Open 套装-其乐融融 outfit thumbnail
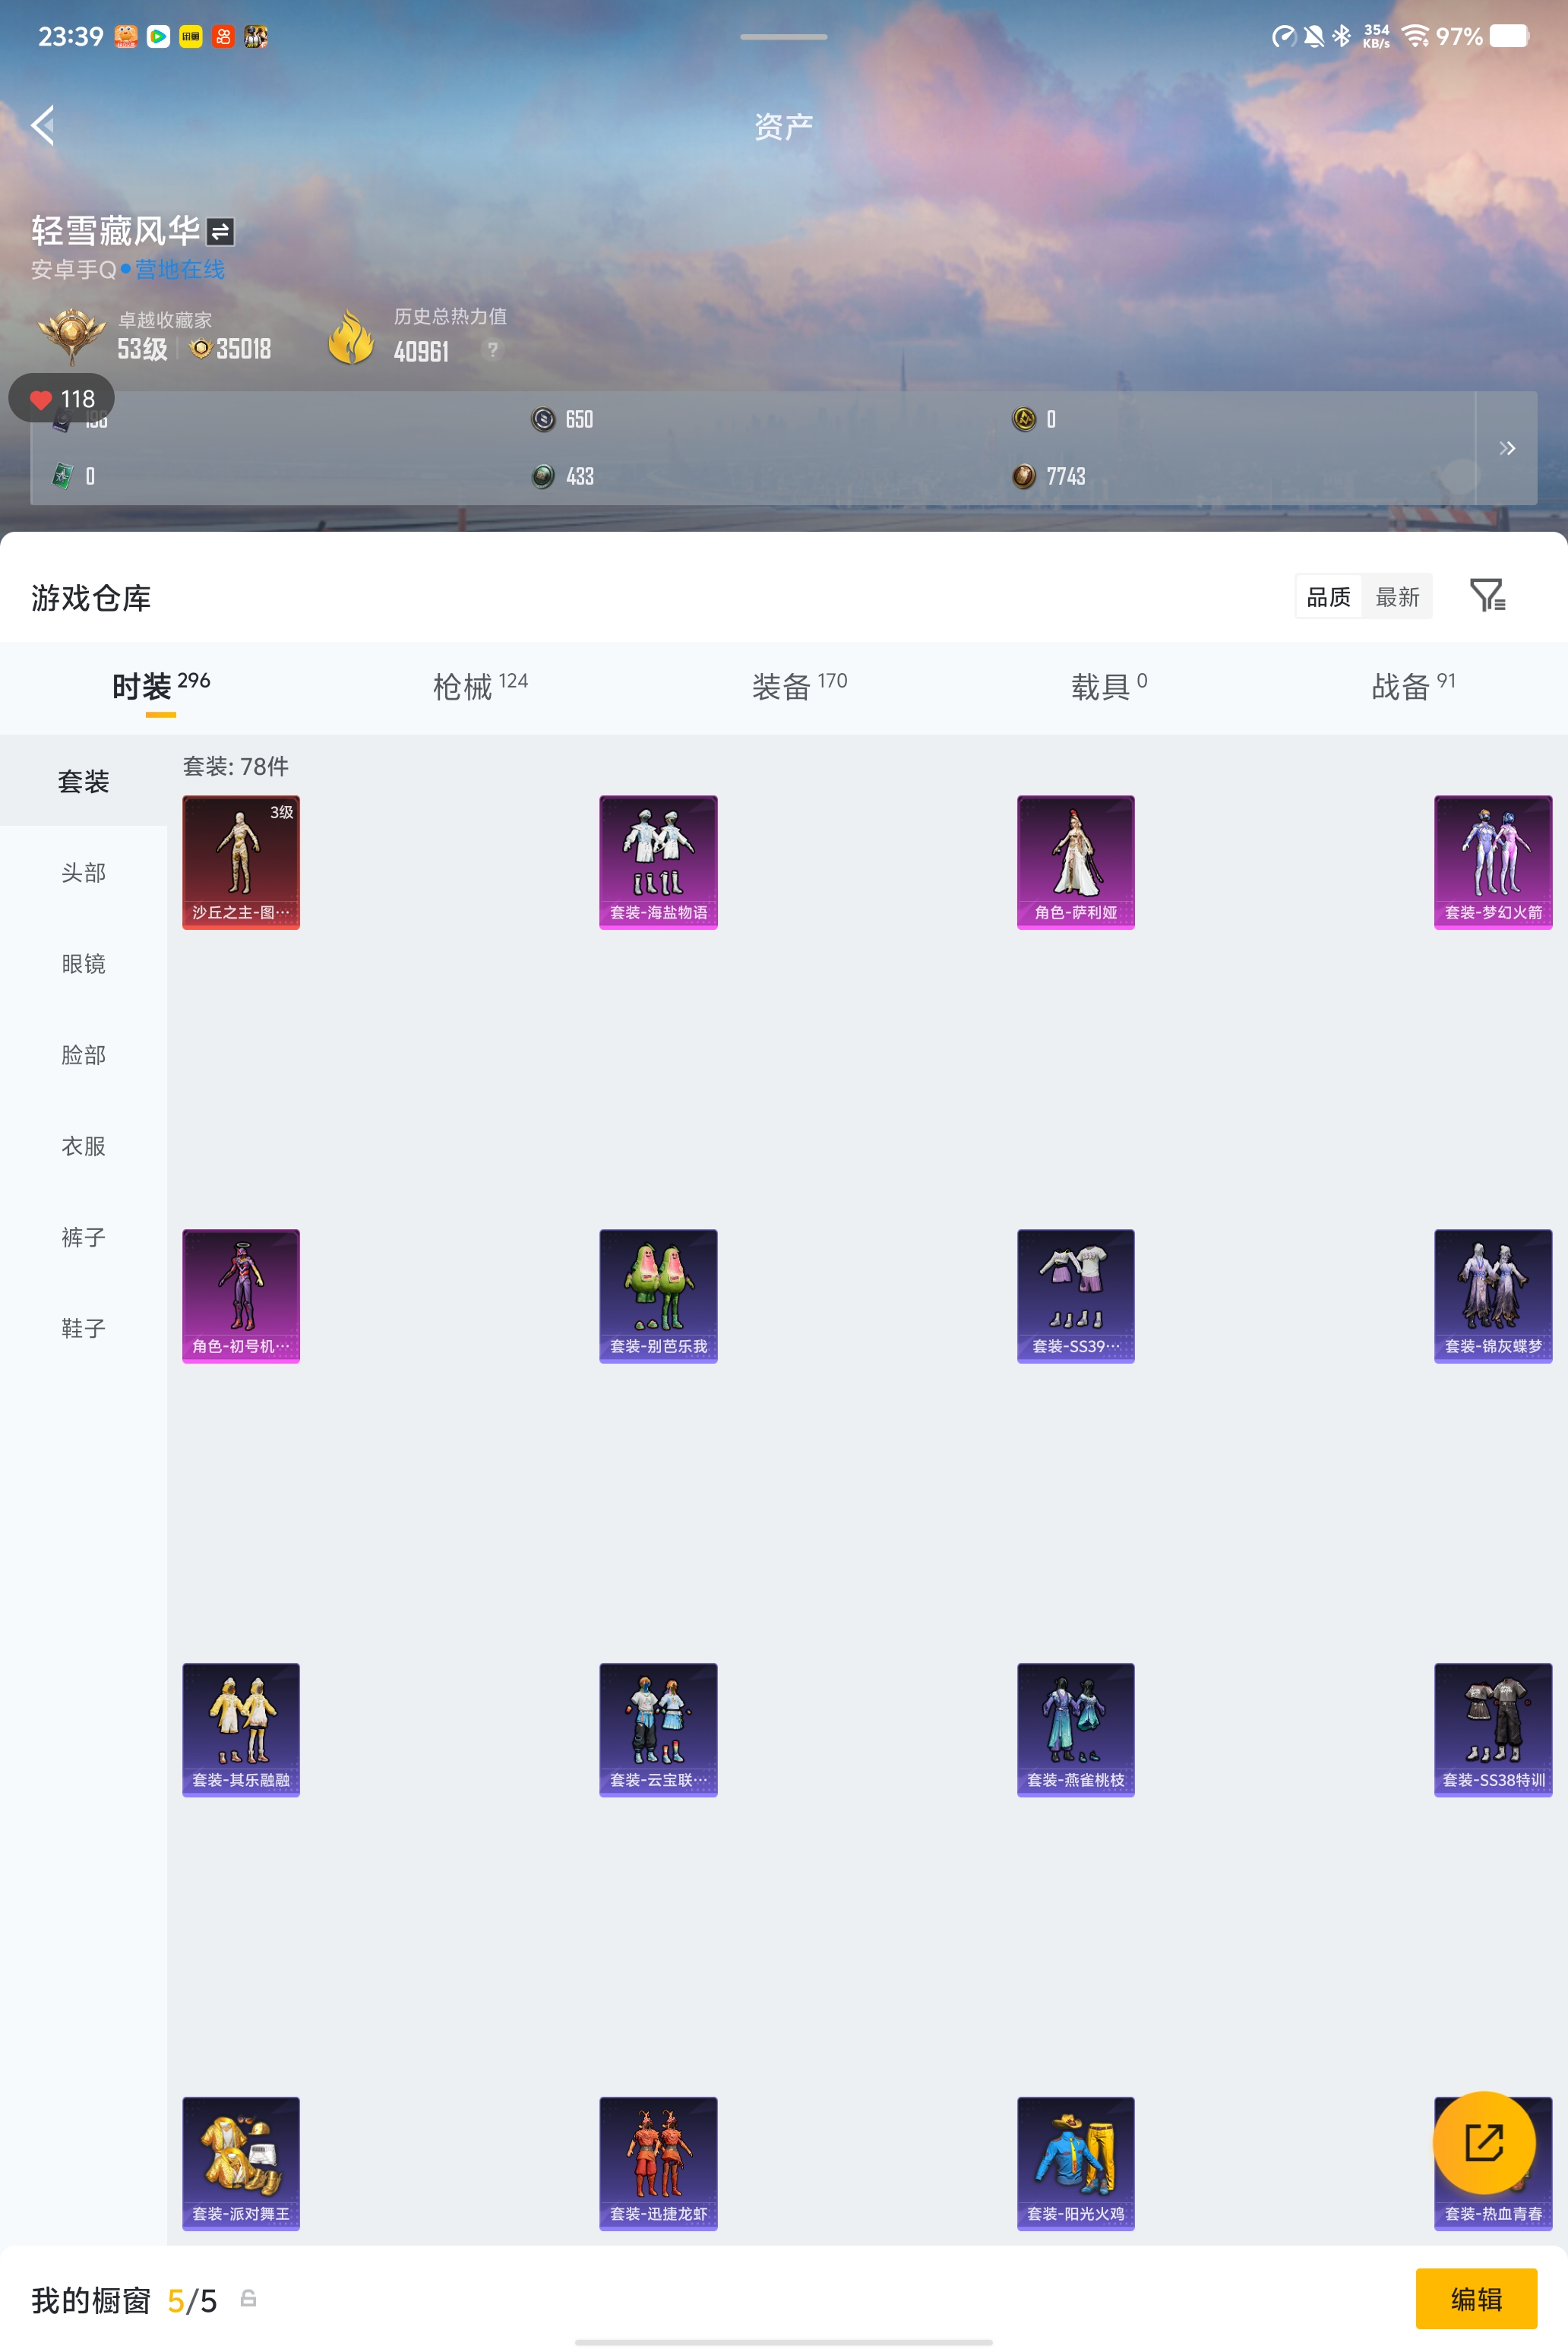This screenshot has height=2352, width=1568. (x=241, y=1730)
